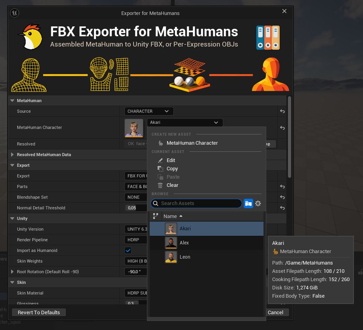Reset Normal Detail Threshold to default
Screen dimensions: 363x330
tap(282, 208)
